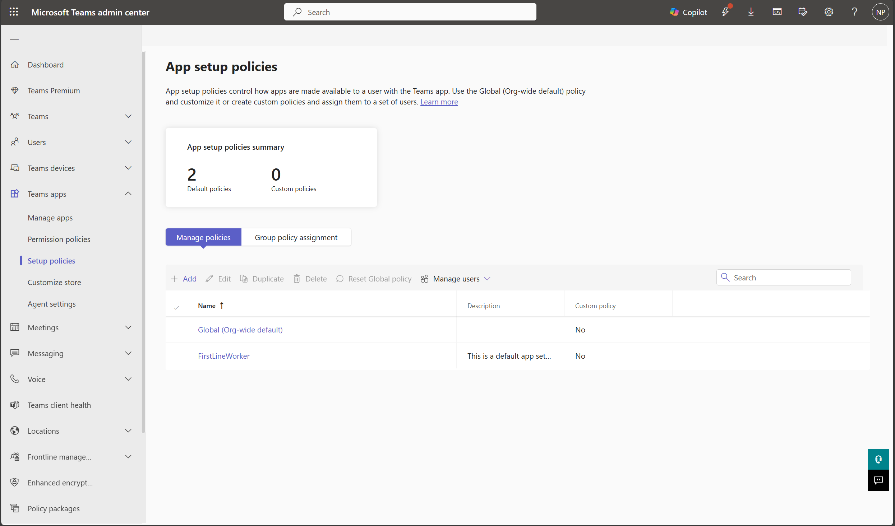Collapse the navigation hamburger menu
Viewport: 895px width, 526px height.
14,38
